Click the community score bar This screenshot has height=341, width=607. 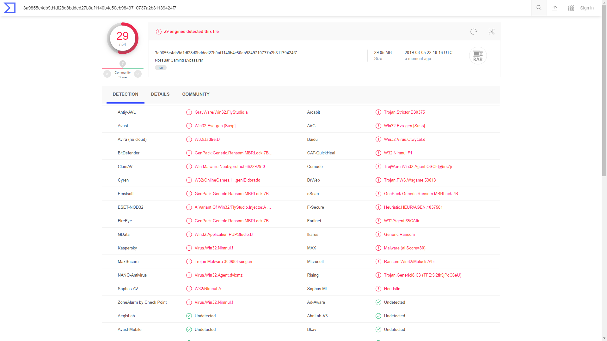[x=123, y=68]
